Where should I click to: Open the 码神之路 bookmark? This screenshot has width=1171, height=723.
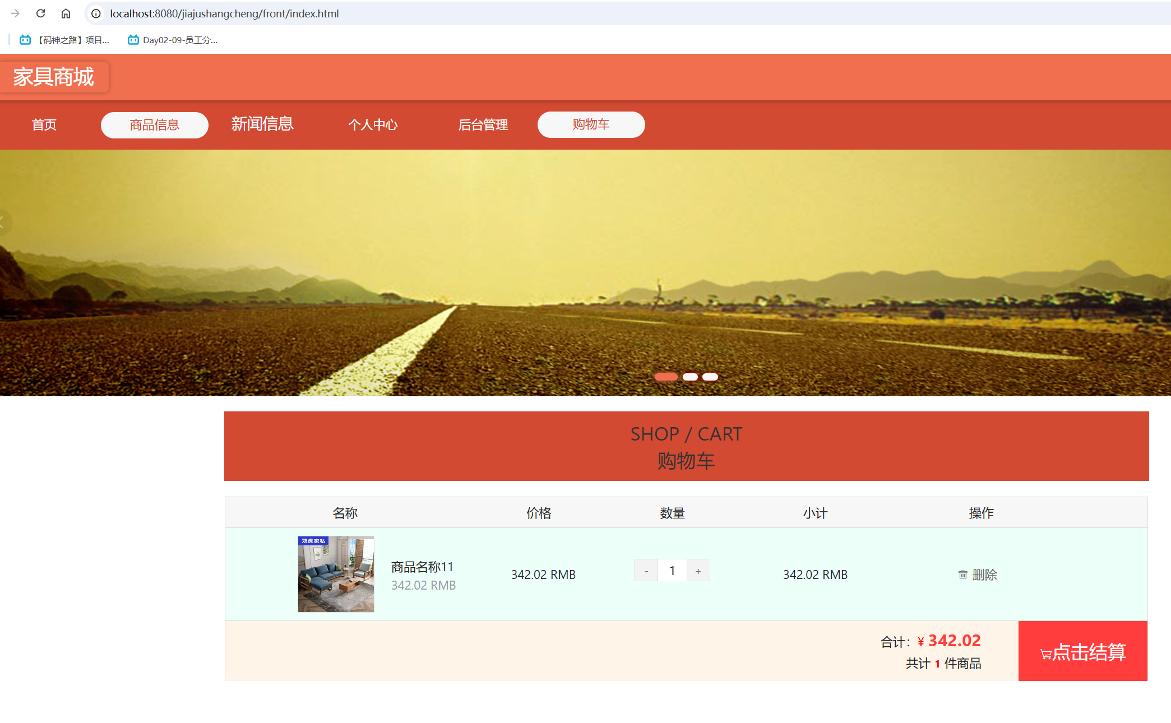coord(64,40)
